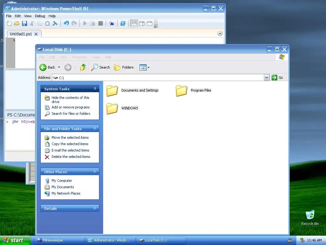Switch to Administrator: Windows PowerShell taskbar button

point(110,241)
